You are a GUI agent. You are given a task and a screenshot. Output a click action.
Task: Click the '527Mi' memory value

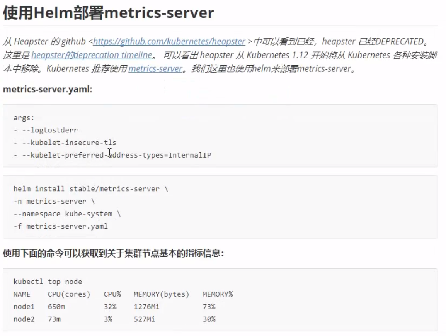145,319
